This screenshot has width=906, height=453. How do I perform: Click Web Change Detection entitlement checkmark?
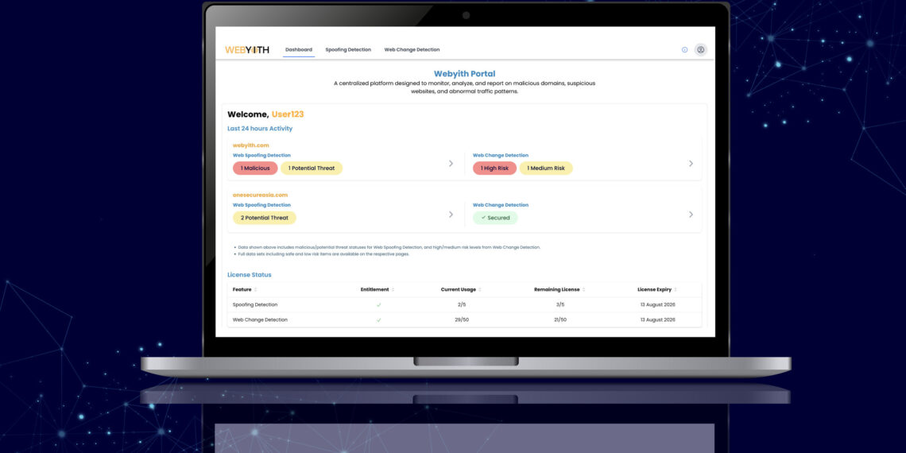click(378, 319)
